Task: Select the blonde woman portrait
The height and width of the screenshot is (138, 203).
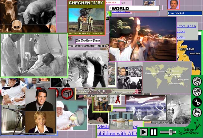Action: pos(41,122)
